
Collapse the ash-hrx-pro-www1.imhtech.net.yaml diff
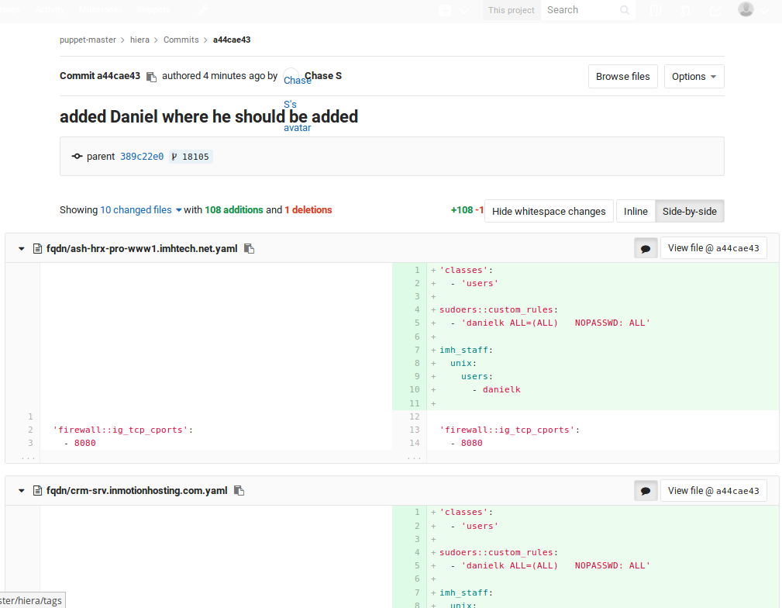click(x=22, y=249)
